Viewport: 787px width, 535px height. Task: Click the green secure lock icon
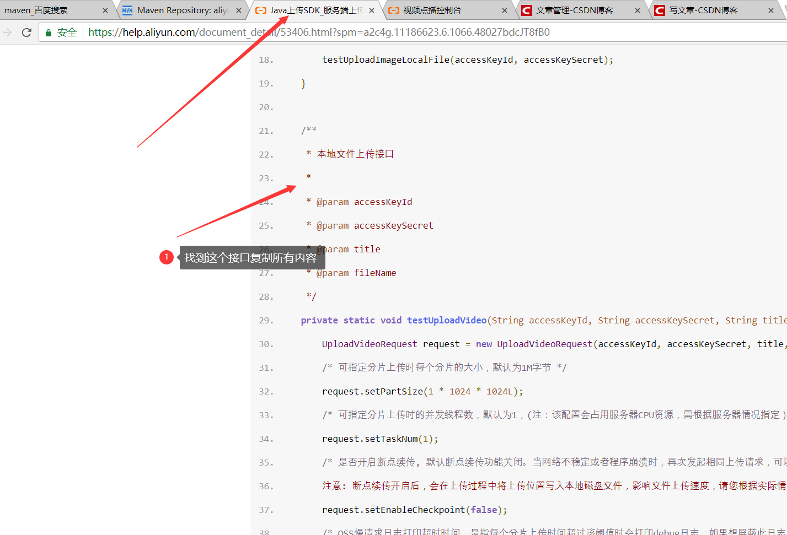tap(49, 33)
